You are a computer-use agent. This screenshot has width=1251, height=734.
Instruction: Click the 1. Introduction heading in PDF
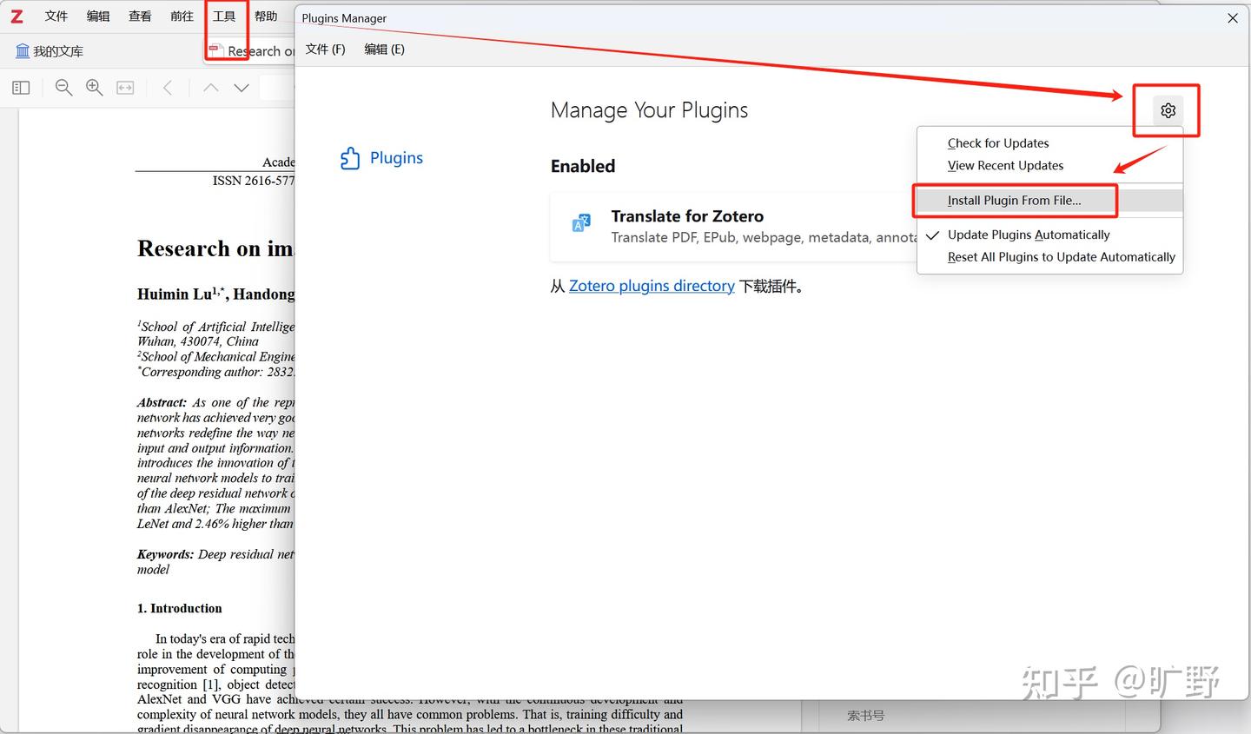(x=180, y=608)
